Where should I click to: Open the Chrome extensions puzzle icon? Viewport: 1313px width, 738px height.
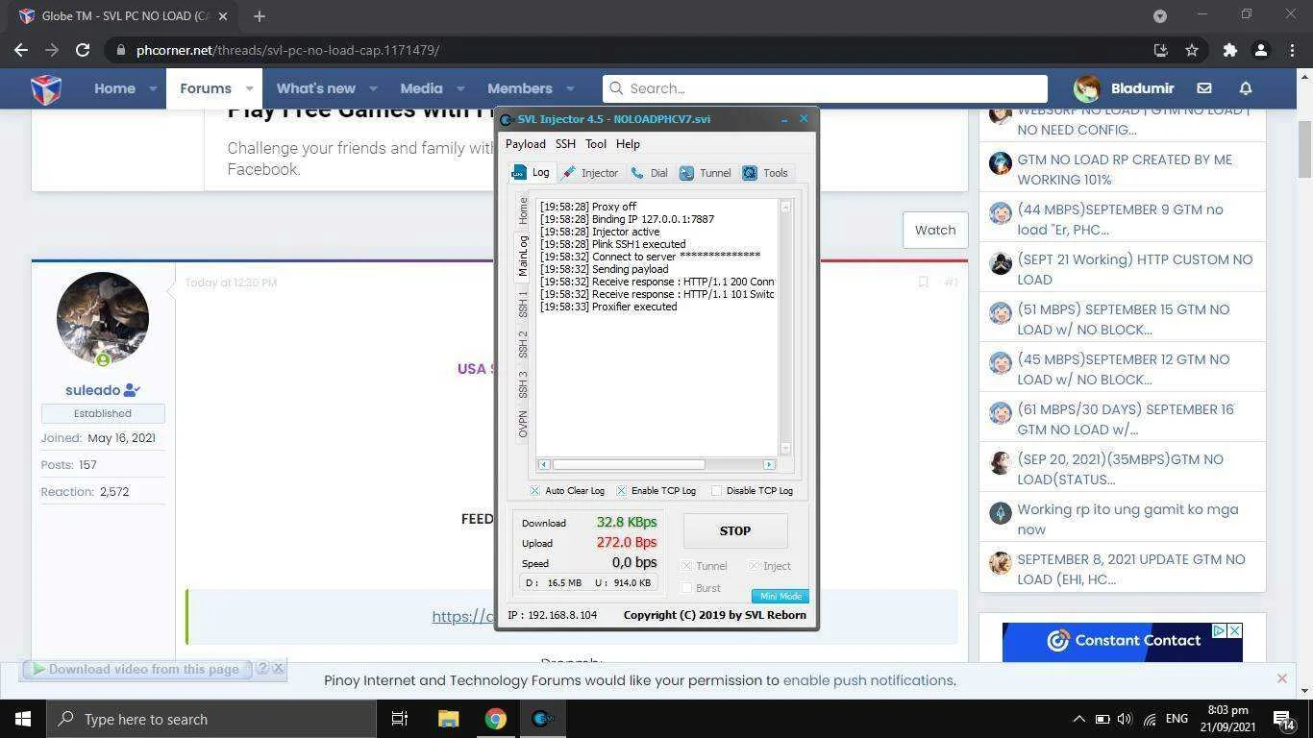click(1229, 50)
